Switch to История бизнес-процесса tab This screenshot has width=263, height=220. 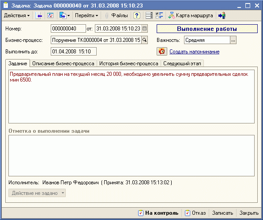129,63
